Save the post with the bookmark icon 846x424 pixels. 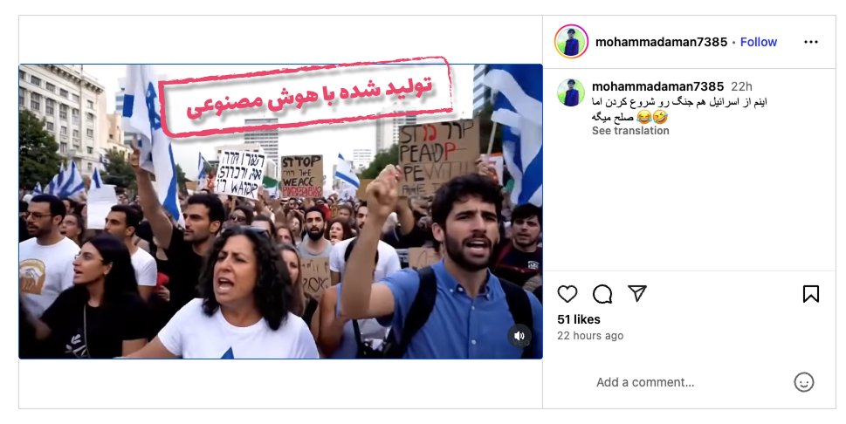click(x=811, y=294)
